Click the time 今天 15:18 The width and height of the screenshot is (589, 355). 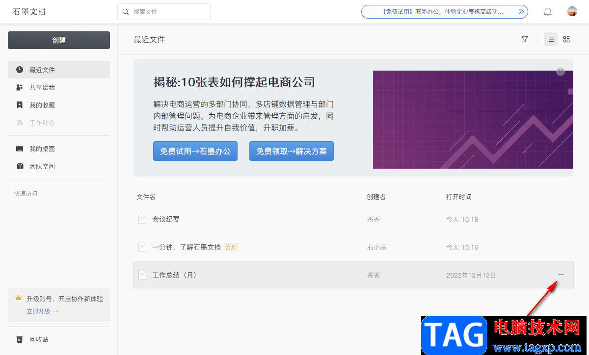pyautogui.click(x=462, y=219)
